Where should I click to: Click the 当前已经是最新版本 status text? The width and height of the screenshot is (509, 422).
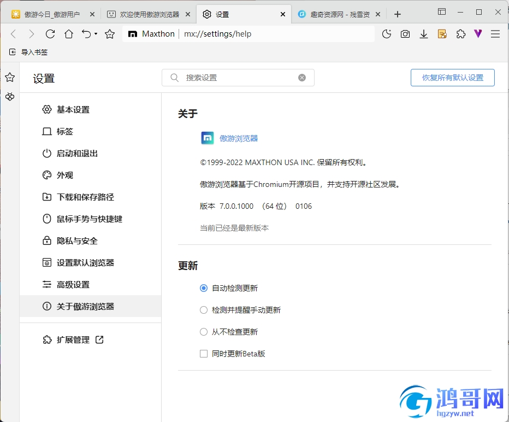pos(234,228)
